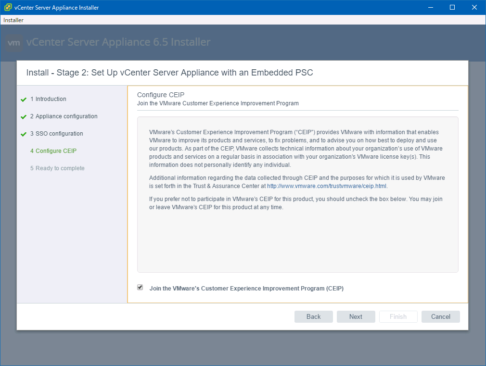Select step 4 Configure CEIP

click(x=53, y=151)
